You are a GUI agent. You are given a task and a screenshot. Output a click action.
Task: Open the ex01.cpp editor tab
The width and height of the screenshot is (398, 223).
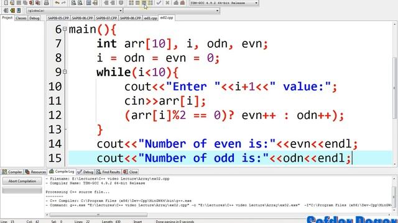click(x=150, y=18)
